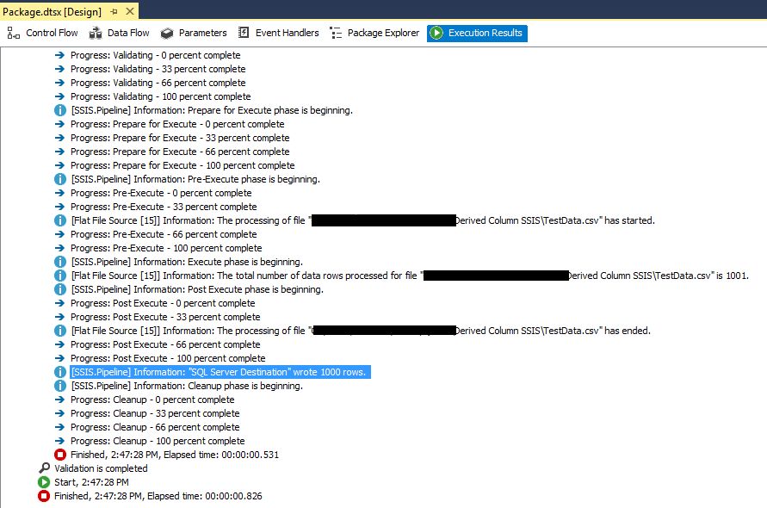Image resolution: width=767 pixels, height=508 pixels.
Task: Click info icon beside 'file has ended' message
Action: 60,331
